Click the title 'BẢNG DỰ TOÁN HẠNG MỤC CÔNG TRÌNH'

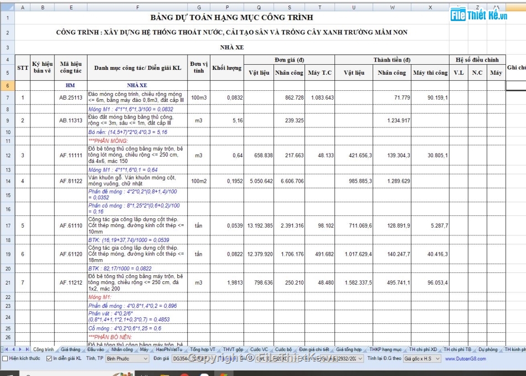(232, 17)
